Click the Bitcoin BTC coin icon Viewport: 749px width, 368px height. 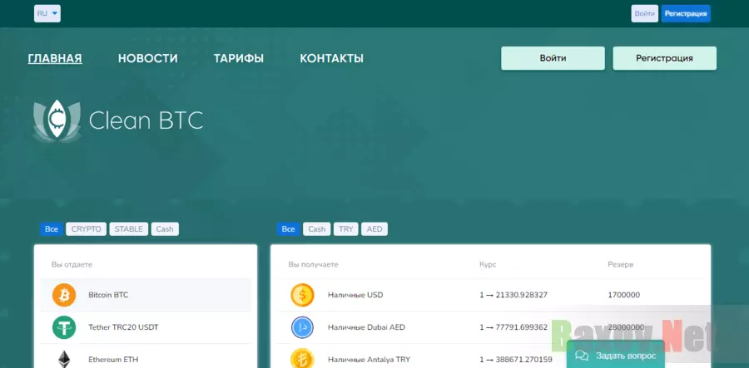[64, 295]
